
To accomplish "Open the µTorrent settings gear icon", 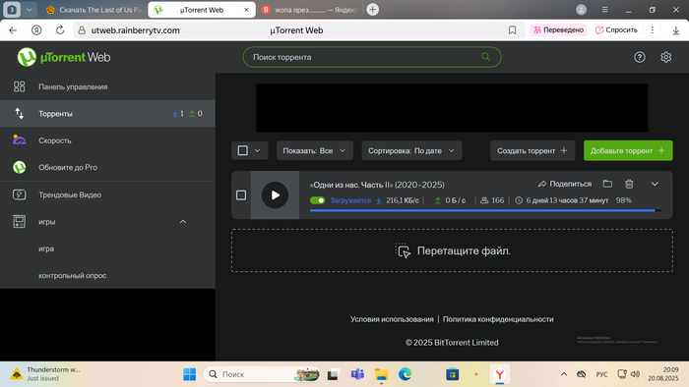I will tap(665, 57).
